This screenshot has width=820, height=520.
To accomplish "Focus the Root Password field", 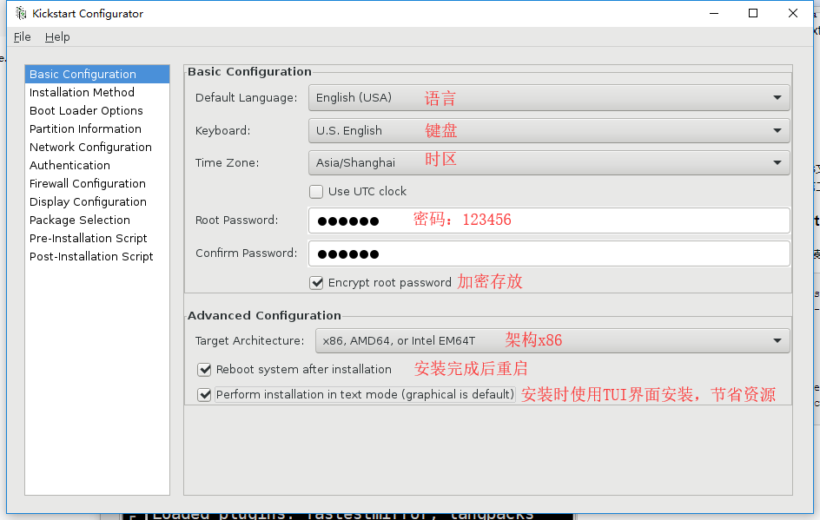I will (x=549, y=221).
